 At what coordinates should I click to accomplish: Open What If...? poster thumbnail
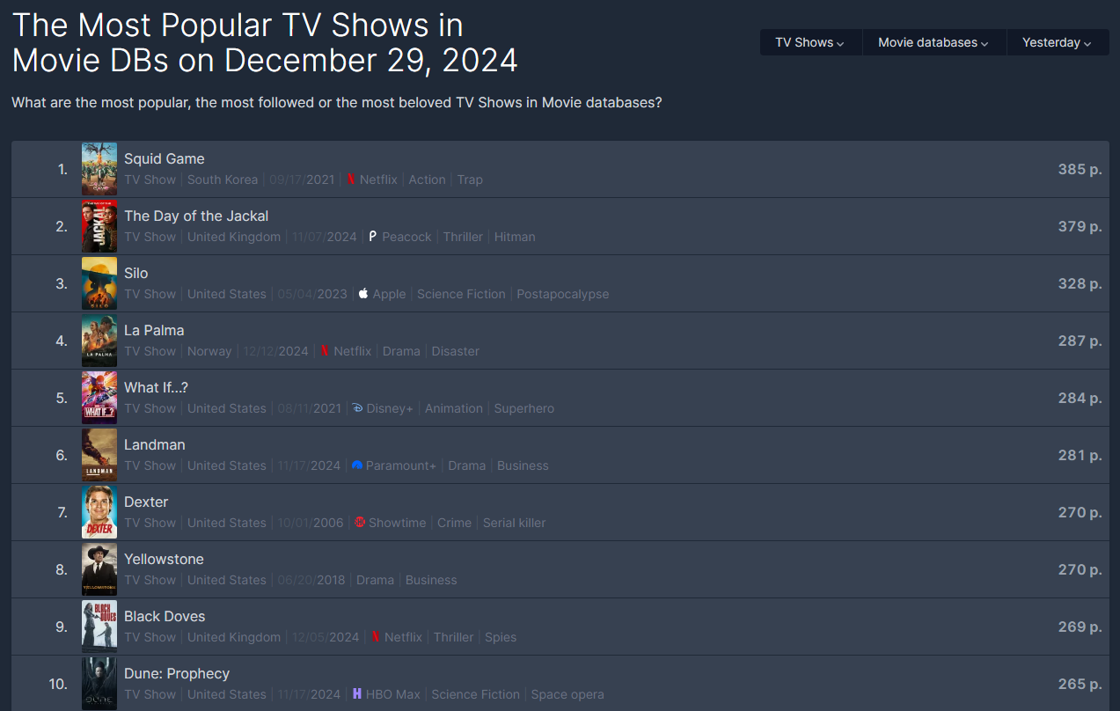(99, 398)
